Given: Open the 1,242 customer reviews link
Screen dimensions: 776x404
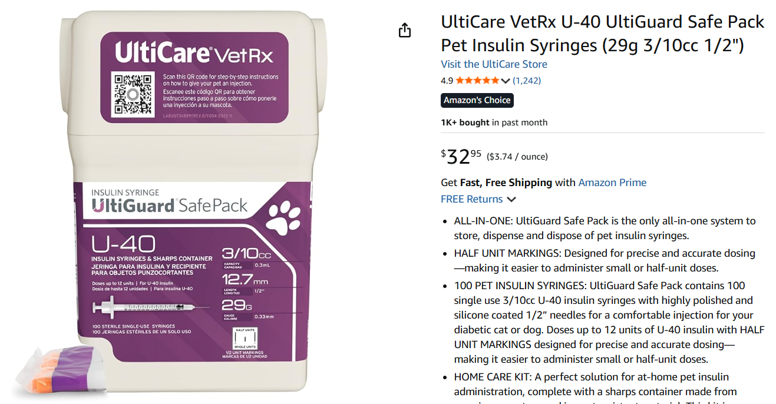Looking at the screenshot, I should 527,81.
